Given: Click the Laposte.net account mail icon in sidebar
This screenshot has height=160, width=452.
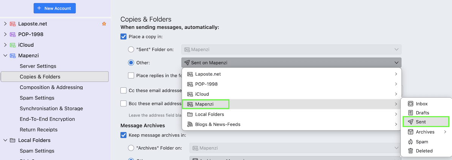Looking at the screenshot, I should point(13,24).
